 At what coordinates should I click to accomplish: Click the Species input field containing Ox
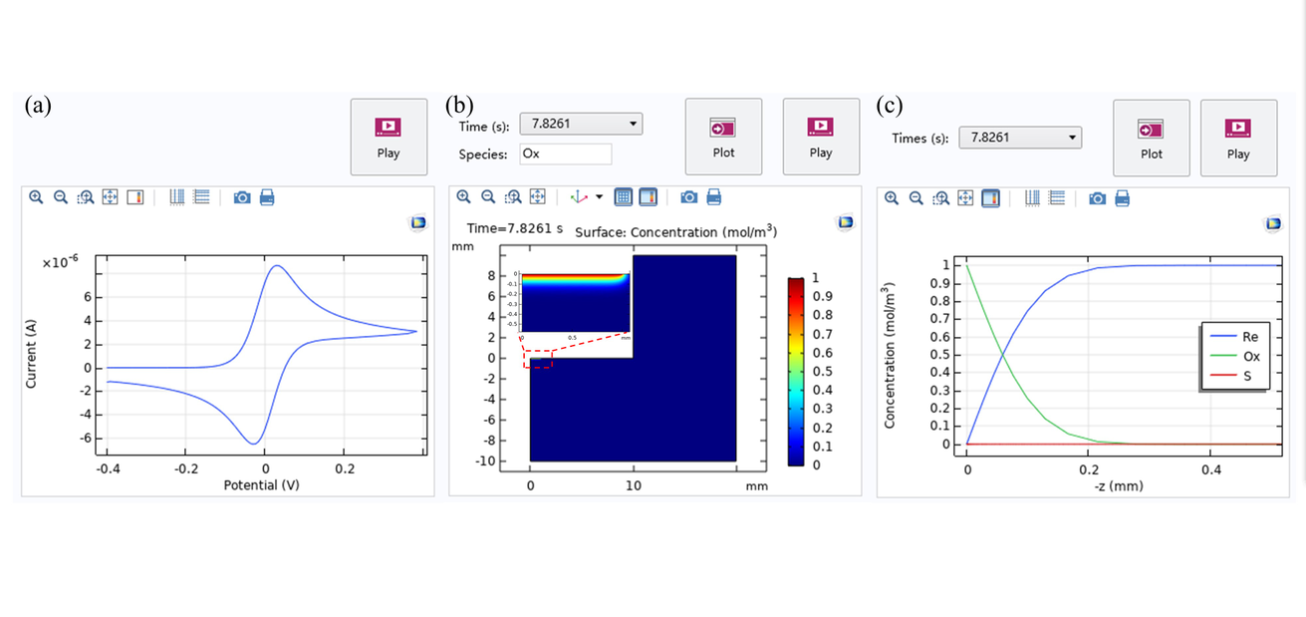pyautogui.click(x=564, y=154)
